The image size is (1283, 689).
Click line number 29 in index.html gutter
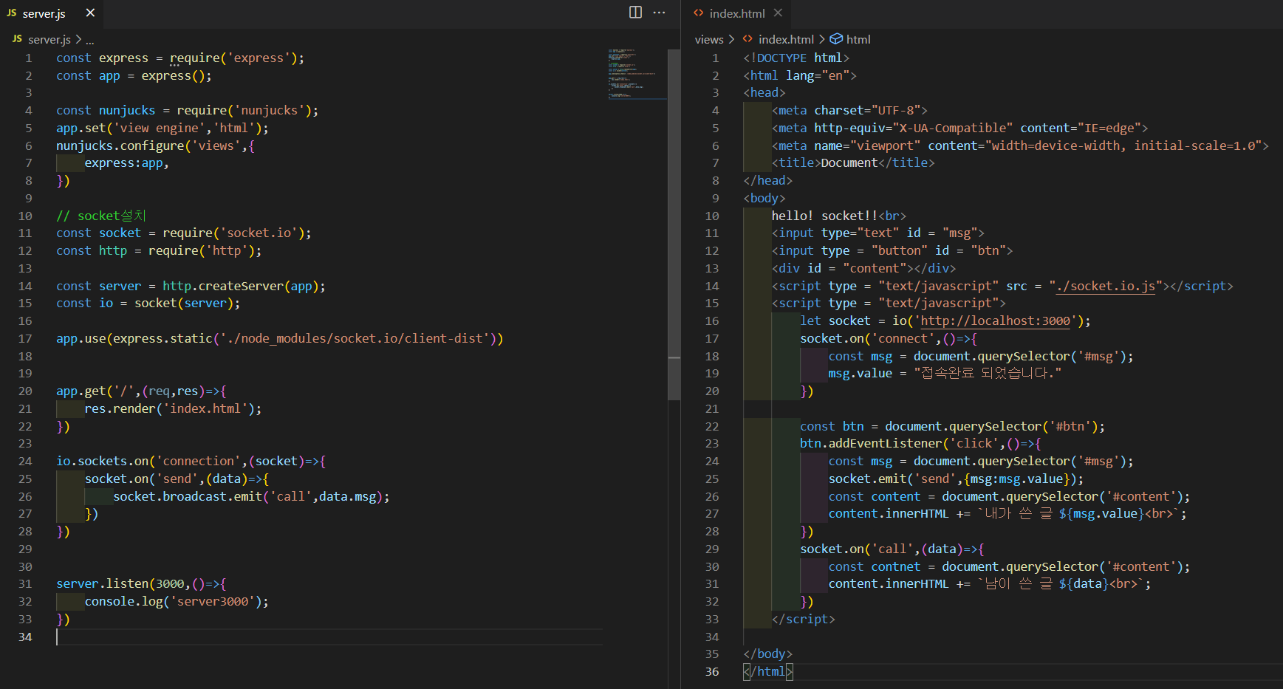pos(712,549)
